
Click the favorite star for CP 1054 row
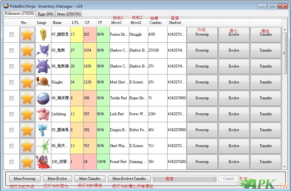click(27, 50)
